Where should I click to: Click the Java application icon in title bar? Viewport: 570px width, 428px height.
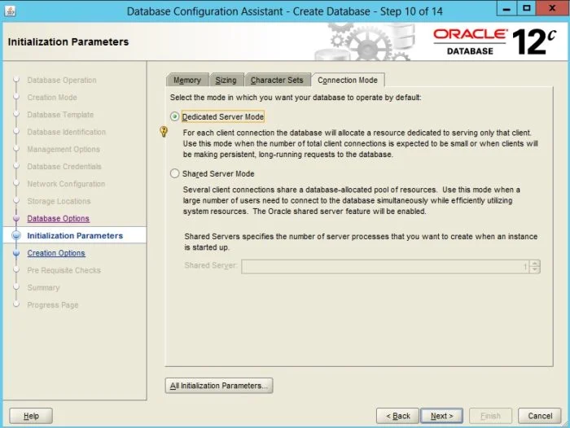coord(10,11)
